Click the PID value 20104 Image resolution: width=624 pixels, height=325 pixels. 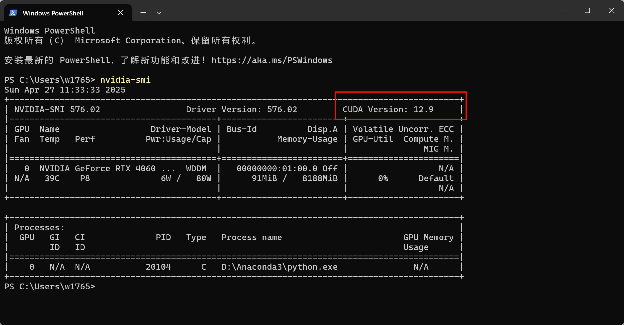point(159,267)
